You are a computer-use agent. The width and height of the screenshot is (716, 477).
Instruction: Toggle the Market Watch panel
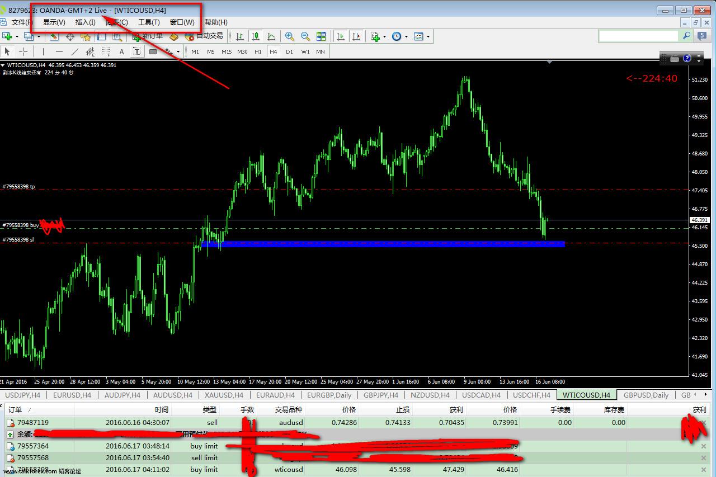click(x=54, y=36)
